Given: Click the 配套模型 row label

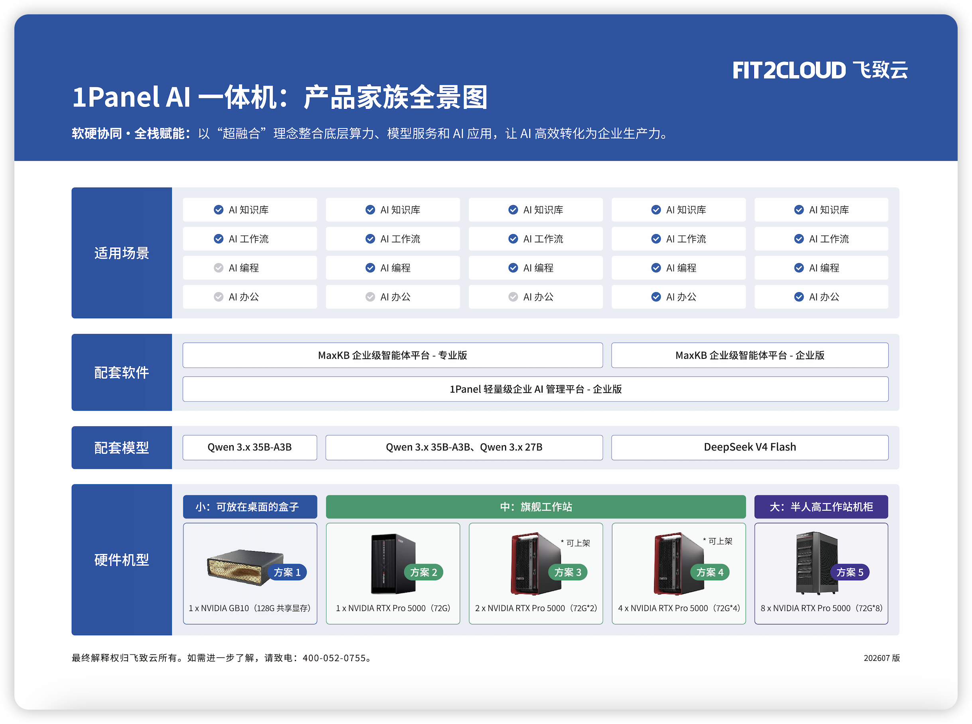Looking at the screenshot, I should point(122,448).
